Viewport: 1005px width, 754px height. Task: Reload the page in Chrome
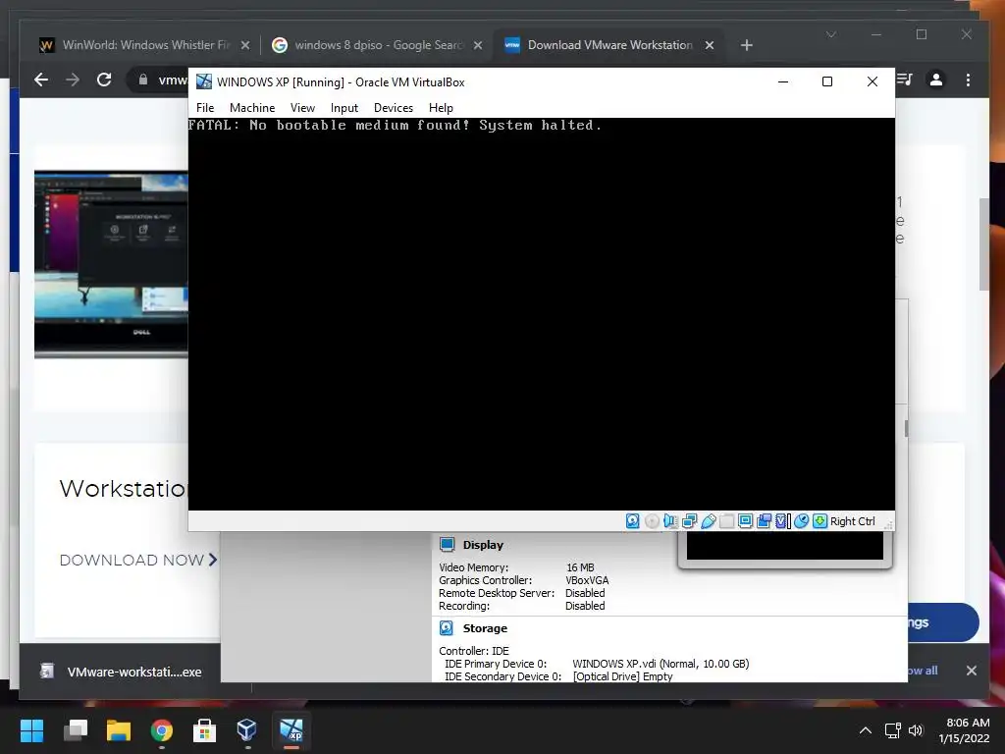coord(104,80)
